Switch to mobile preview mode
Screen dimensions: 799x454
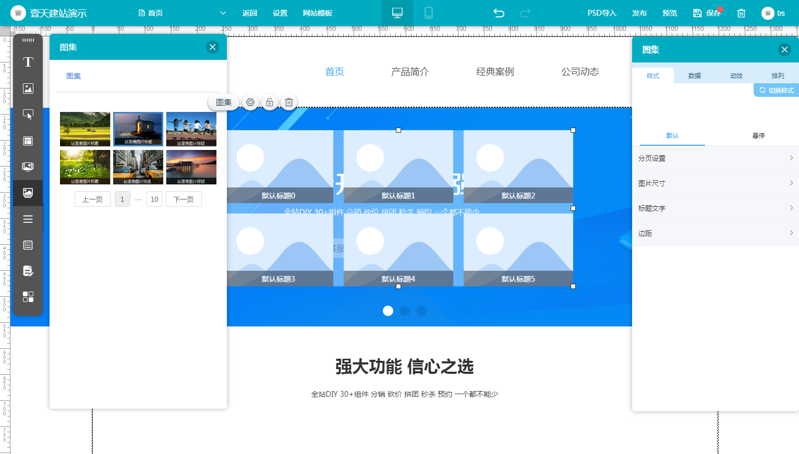[x=429, y=13]
